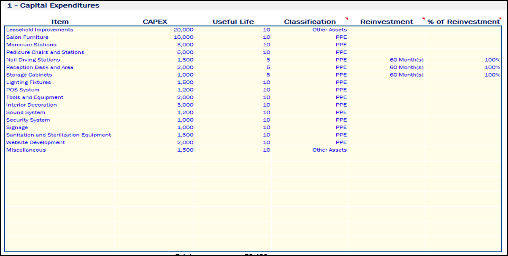This screenshot has width=508, height=256.
Task: Click the CAPEX column header
Action: point(155,22)
